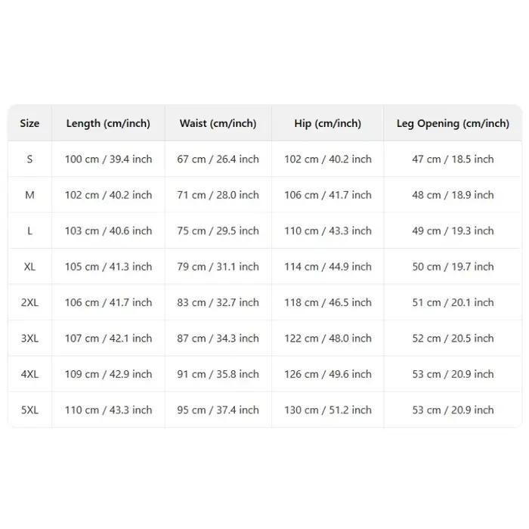The width and height of the screenshot is (529, 529).
Task: Click the 110 cm / 43.3 inch hip cell
Action: pyautogui.click(x=327, y=230)
